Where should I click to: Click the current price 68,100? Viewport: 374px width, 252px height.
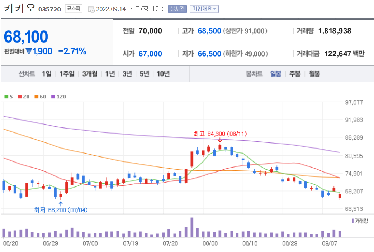(26, 37)
